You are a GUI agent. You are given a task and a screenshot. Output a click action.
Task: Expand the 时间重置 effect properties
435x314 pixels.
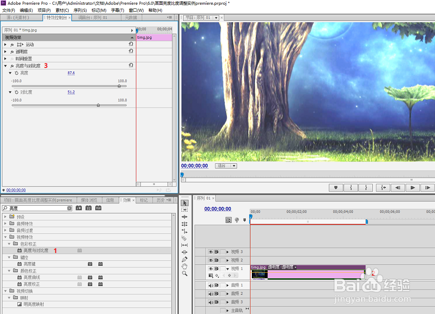tap(5, 59)
